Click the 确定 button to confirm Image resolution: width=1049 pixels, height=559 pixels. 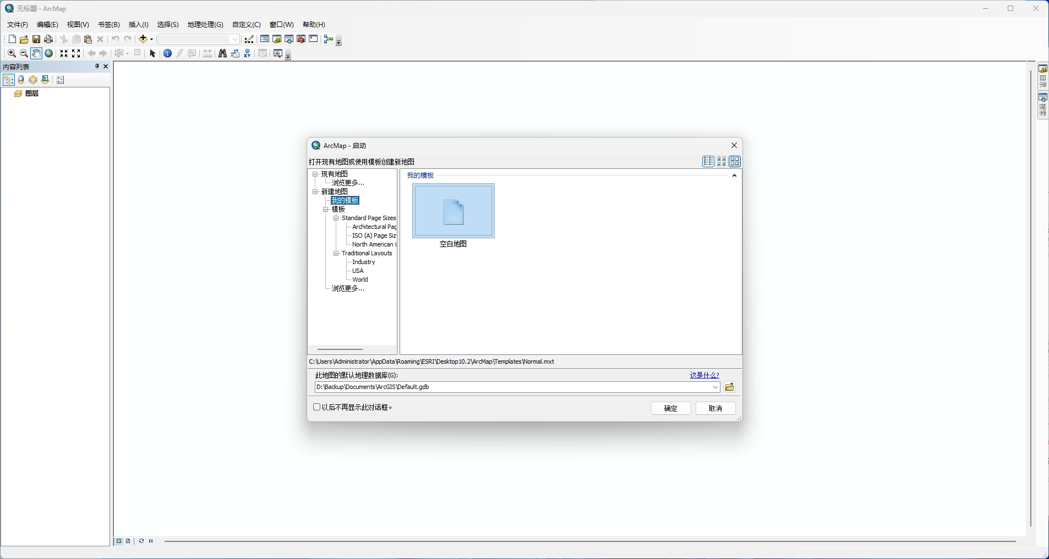[670, 408]
